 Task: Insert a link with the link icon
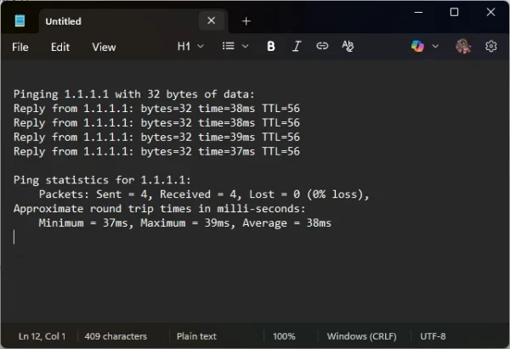click(x=322, y=47)
